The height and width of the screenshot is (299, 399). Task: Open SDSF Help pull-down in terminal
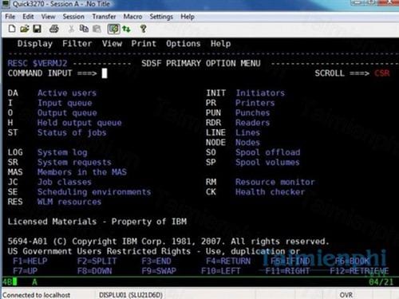click(221, 44)
